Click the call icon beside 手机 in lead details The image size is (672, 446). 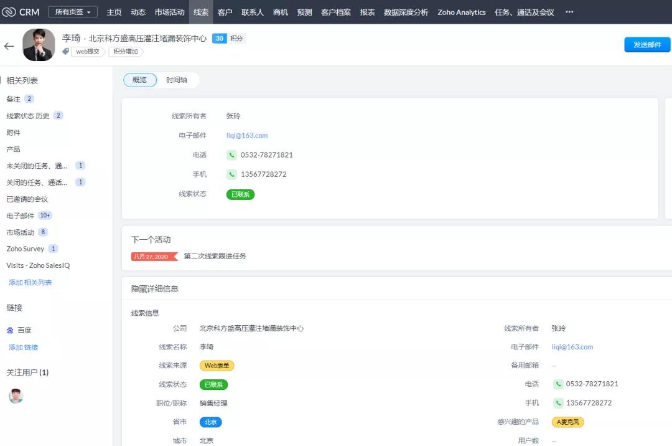(x=559, y=403)
